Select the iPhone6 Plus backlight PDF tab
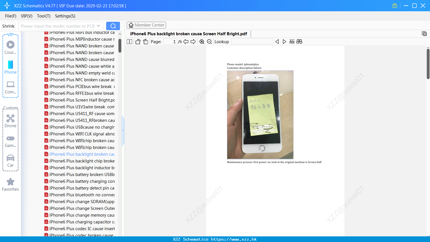The image size is (430, 242). click(188, 34)
